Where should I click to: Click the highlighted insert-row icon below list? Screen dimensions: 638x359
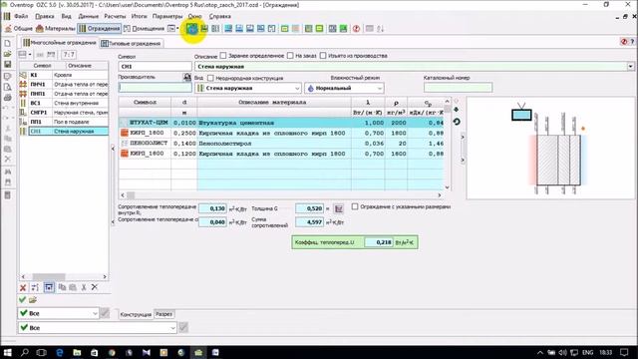tap(49, 288)
